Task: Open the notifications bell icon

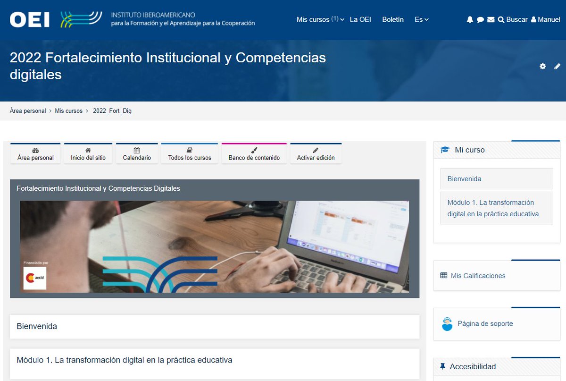Action: click(x=469, y=19)
